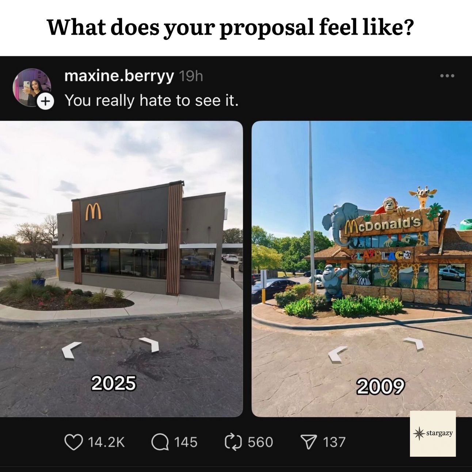Open comments via speech bubble icon
Viewport: 472px width, 472px height.
pyautogui.click(x=160, y=442)
